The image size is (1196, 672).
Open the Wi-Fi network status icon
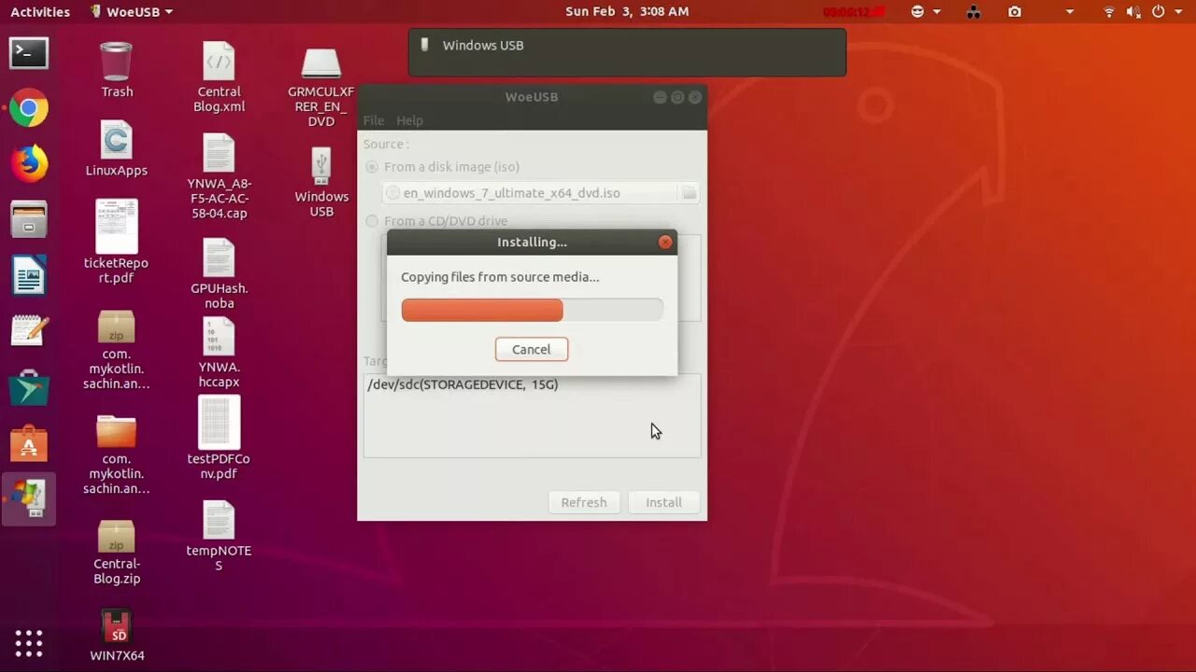click(x=1109, y=11)
